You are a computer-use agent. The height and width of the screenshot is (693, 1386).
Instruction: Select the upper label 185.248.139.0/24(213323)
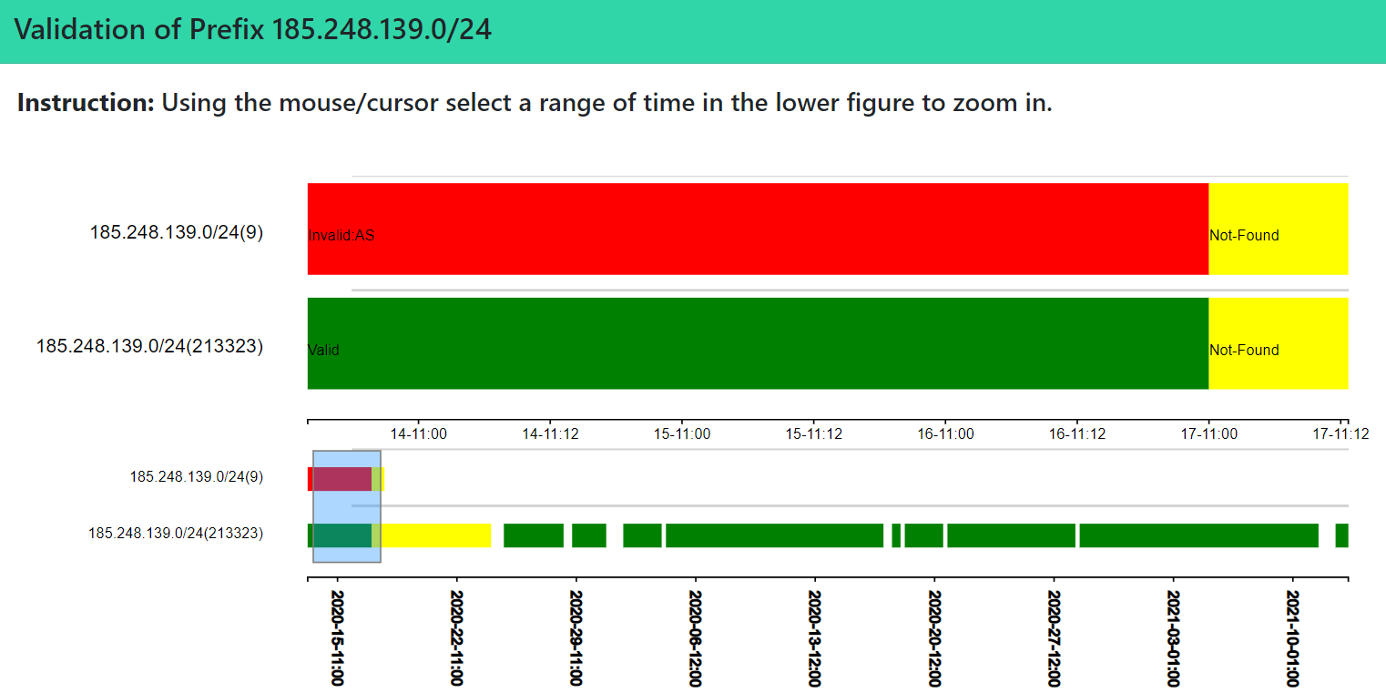point(150,346)
